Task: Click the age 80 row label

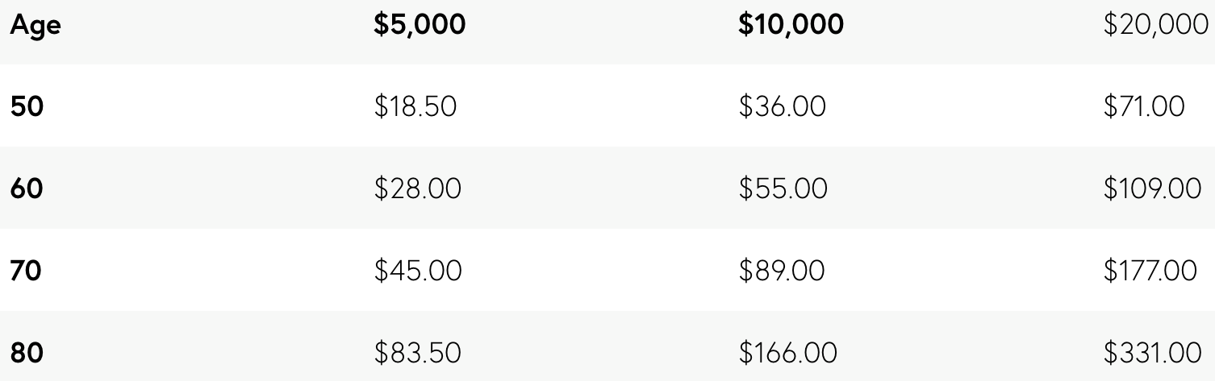Action: [x=27, y=354]
